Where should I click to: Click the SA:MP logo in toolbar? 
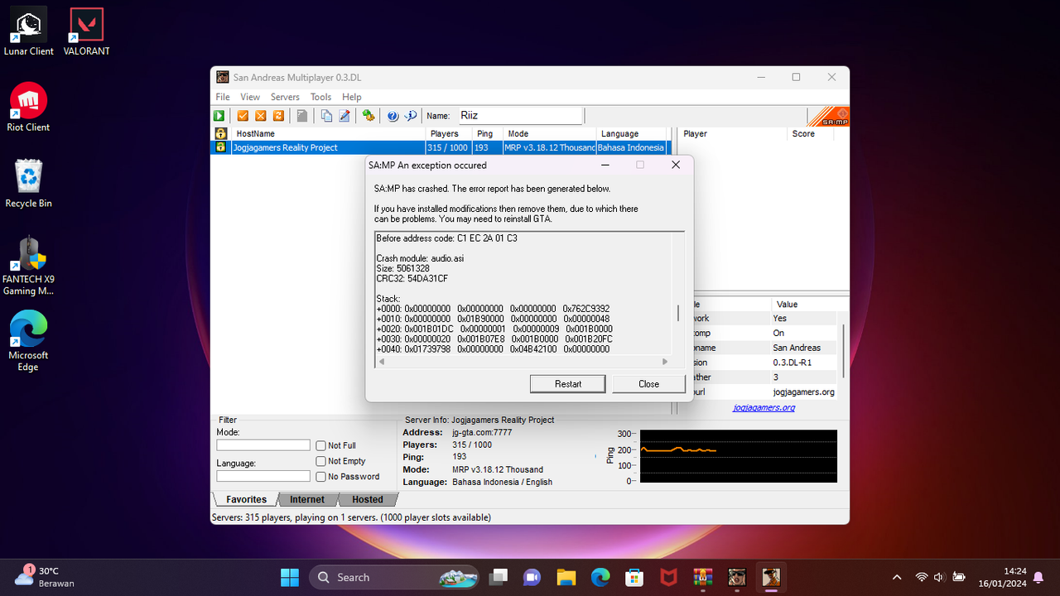(x=827, y=117)
